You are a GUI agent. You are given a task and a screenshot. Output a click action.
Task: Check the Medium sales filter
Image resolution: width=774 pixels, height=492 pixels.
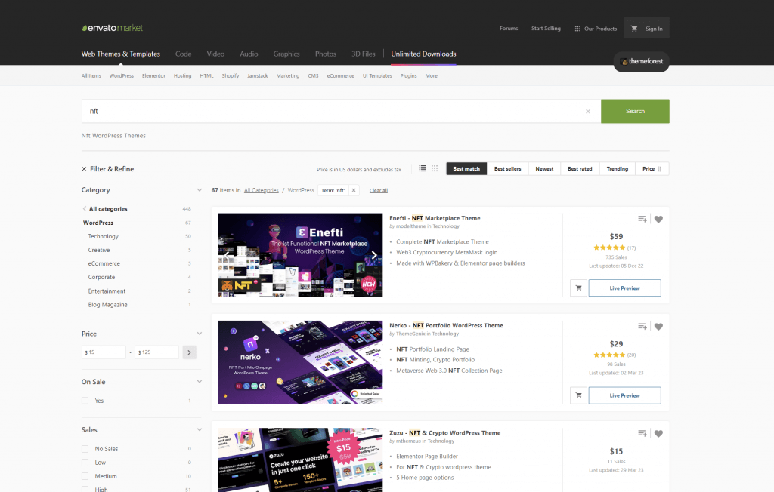[x=85, y=476]
